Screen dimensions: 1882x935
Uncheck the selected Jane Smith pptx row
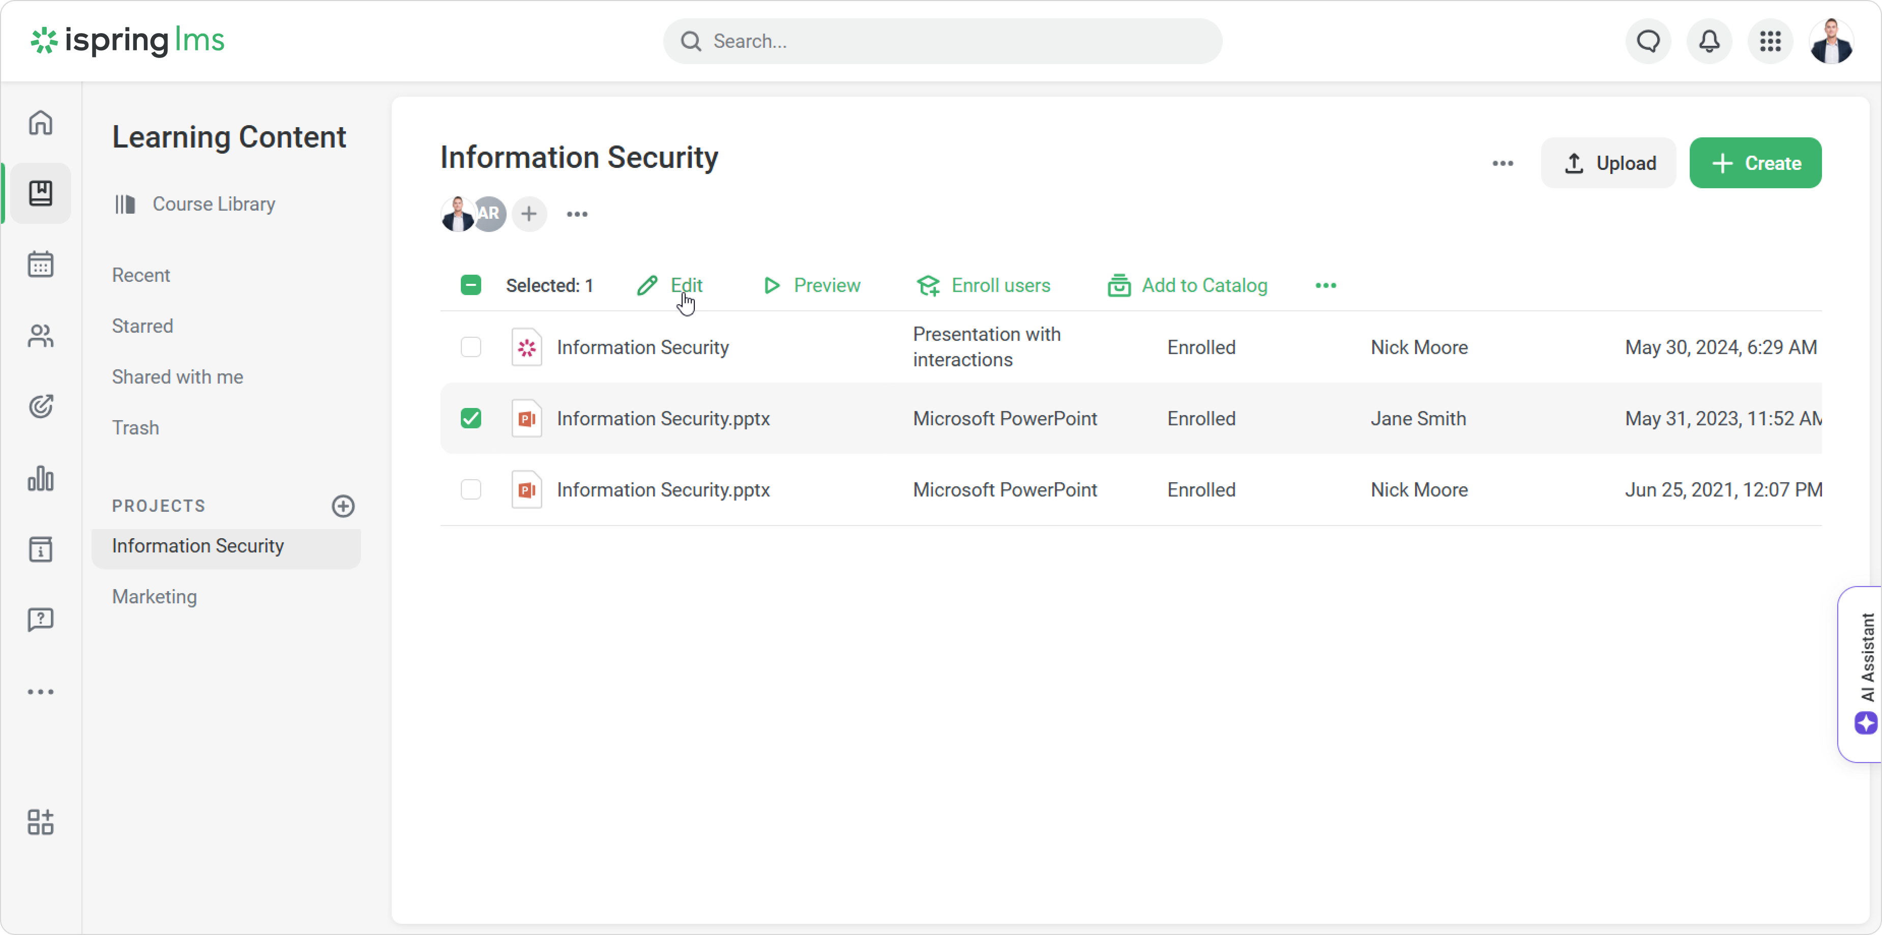click(471, 419)
